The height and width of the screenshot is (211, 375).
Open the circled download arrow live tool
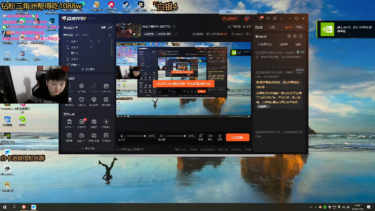click(106, 122)
